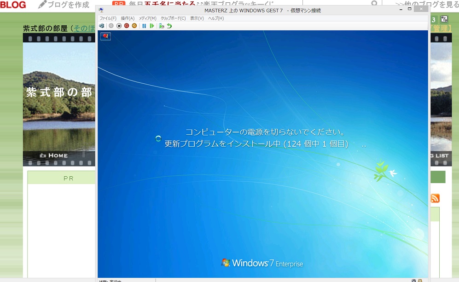
Task: Click the green Revert arrow icon
Action: pyautogui.click(x=169, y=26)
